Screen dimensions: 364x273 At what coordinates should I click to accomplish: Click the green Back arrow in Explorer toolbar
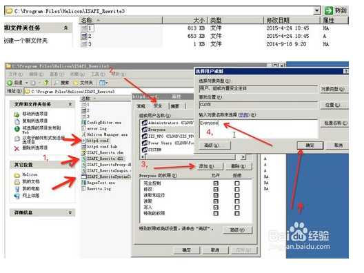point(10,83)
